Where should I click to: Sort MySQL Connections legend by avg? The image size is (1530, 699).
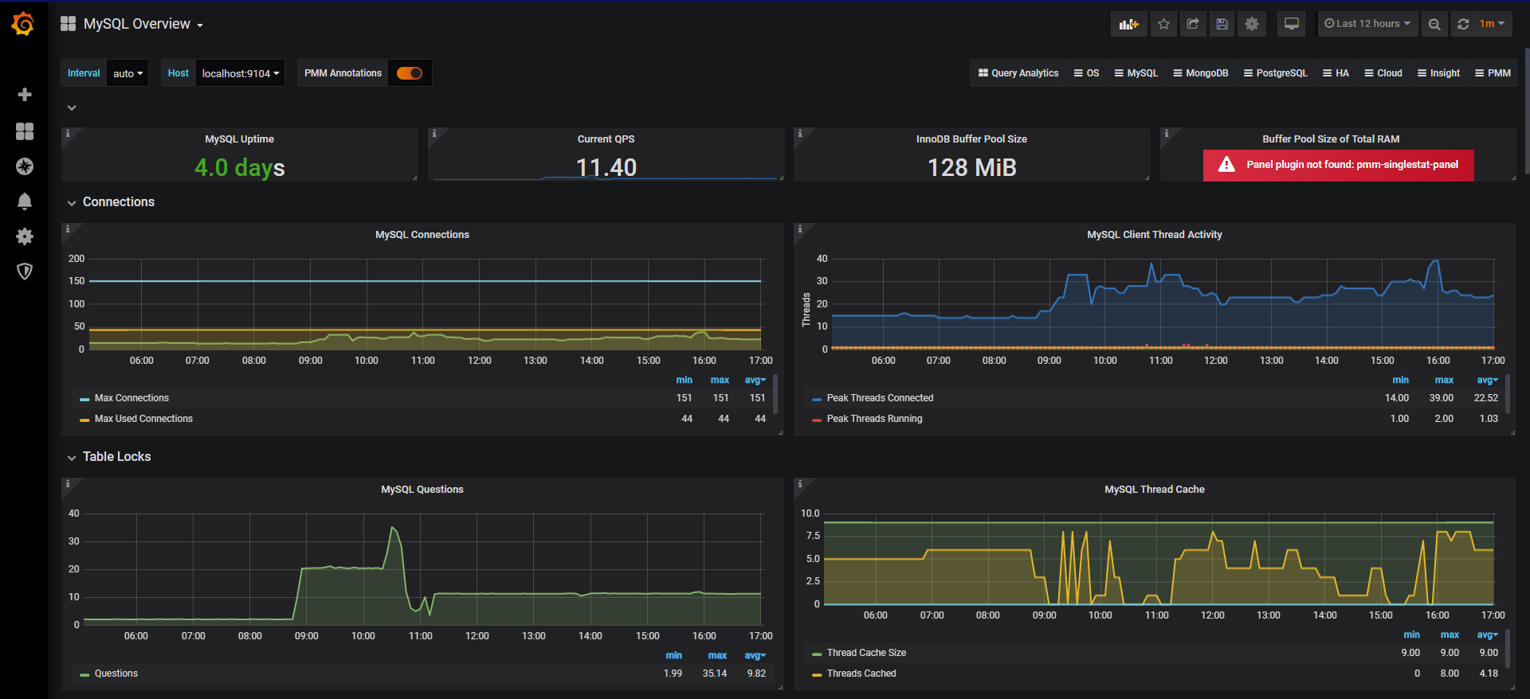coord(755,381)
